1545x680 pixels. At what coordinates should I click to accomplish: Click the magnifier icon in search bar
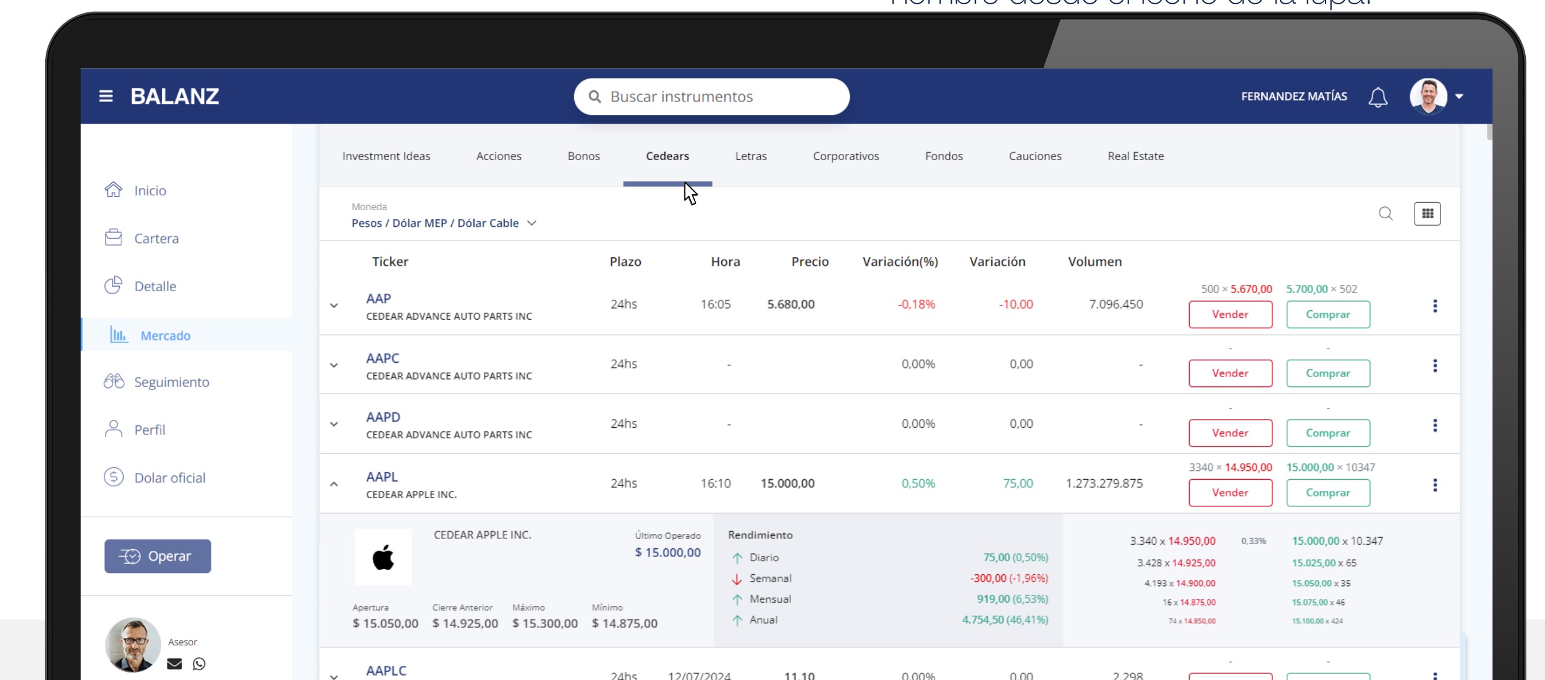point(595,96)
